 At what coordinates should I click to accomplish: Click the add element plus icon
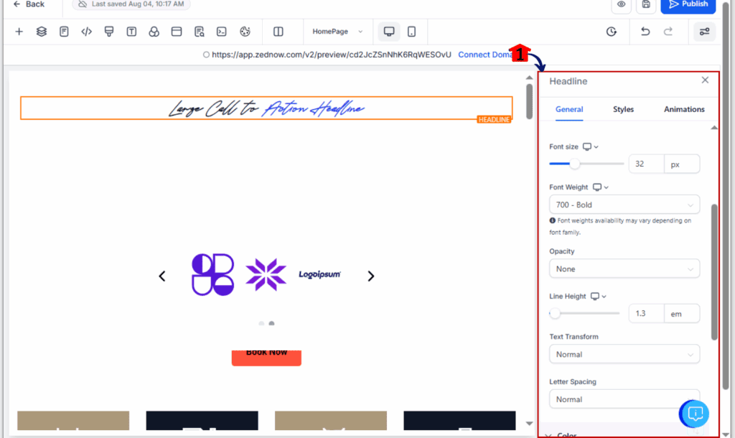[x=19, y=32]
